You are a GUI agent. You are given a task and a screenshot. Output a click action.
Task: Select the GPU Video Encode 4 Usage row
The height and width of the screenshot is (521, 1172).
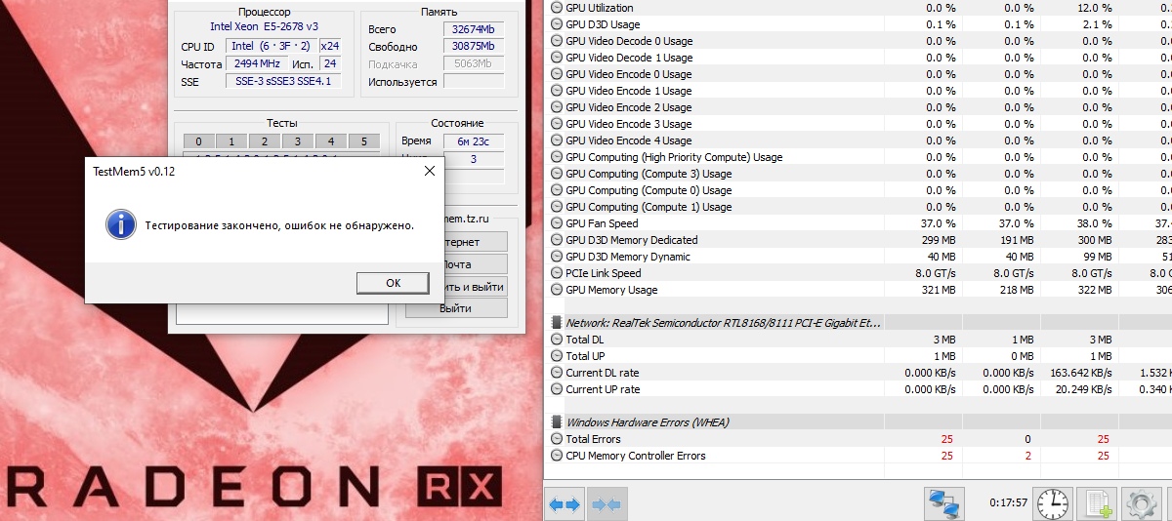[858, 140]
